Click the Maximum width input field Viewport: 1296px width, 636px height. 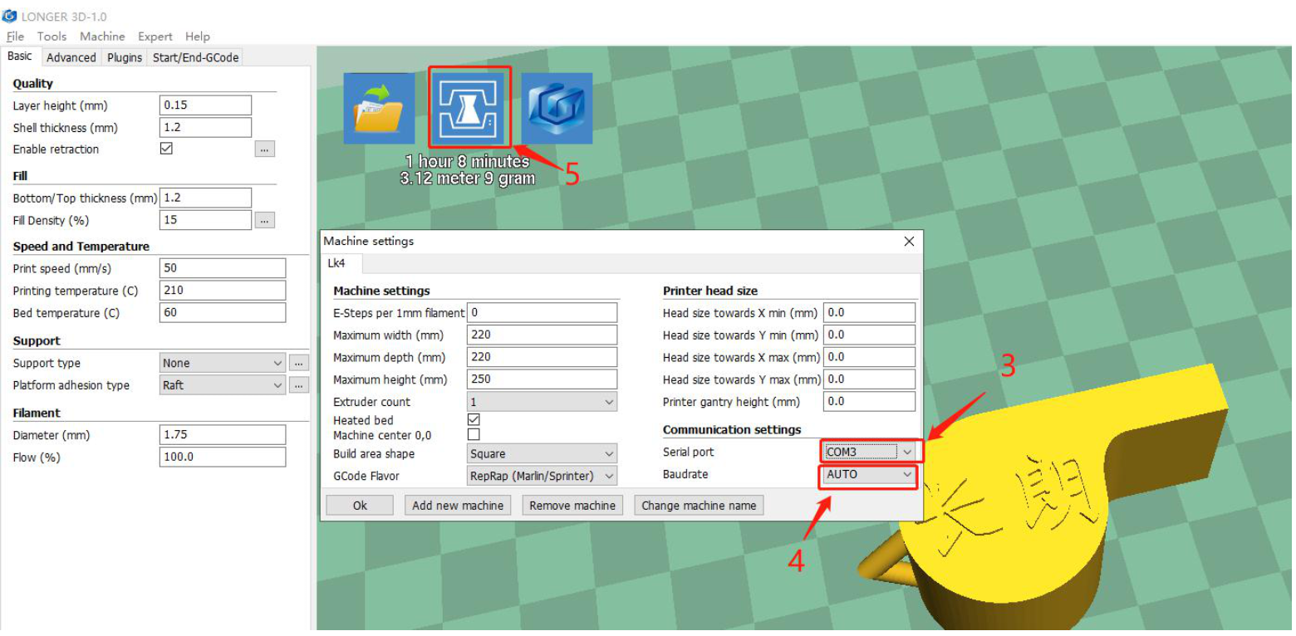point(542,335)
